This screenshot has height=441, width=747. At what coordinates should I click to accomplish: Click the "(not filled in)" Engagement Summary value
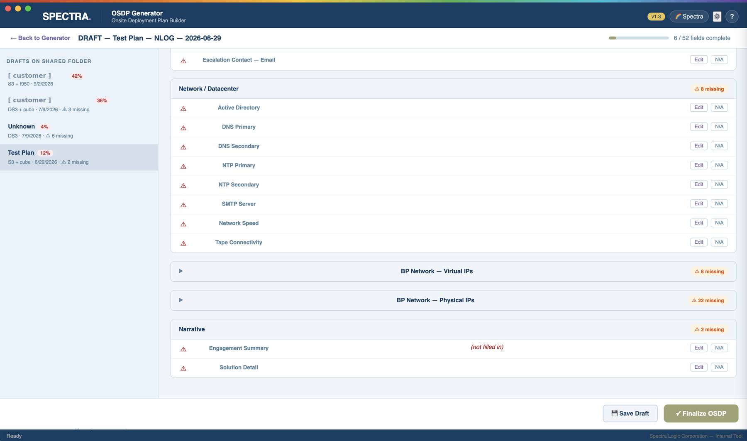click(487, 347)
